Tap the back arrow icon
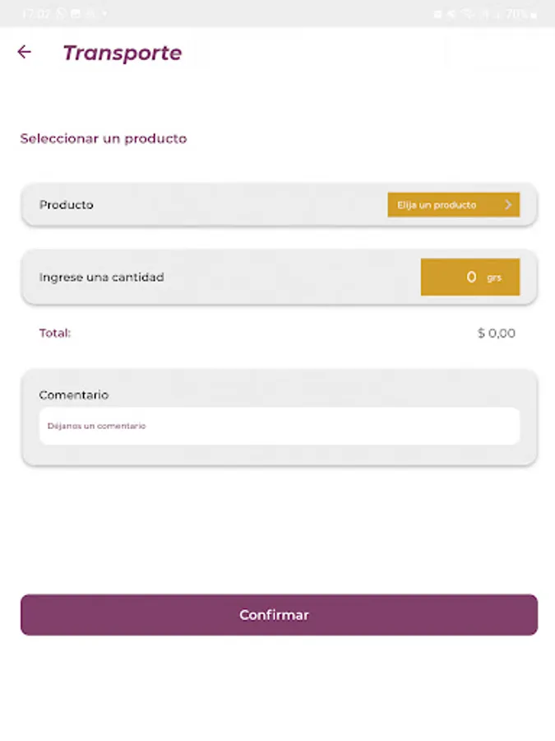555x741 pixels. tap(25, 53)
